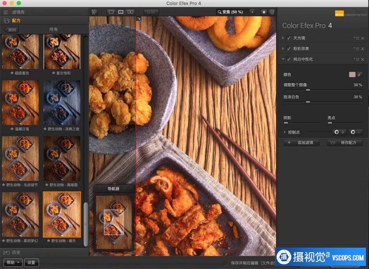
Task: Apply the 野生动物 - 毛皮细节 recipe
Action: (21, 159)
